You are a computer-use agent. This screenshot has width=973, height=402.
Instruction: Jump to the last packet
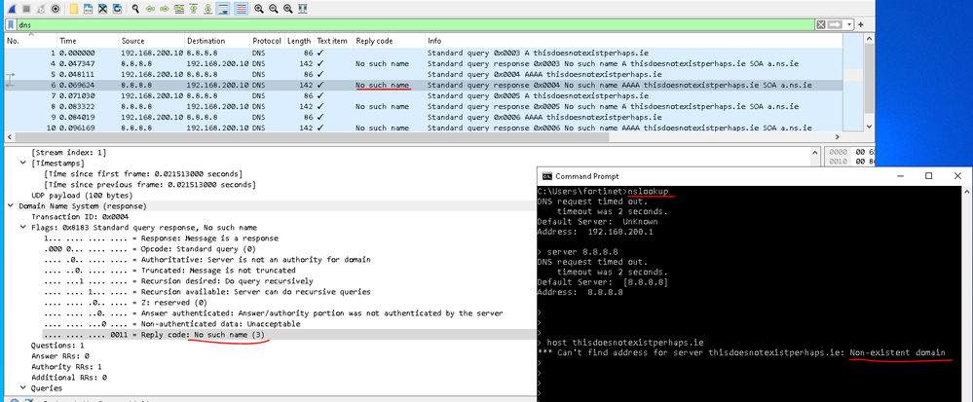tap(207, 9)
